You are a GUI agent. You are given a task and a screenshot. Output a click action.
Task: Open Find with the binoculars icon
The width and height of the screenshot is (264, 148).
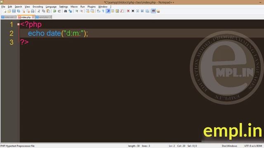pos(65,11)
